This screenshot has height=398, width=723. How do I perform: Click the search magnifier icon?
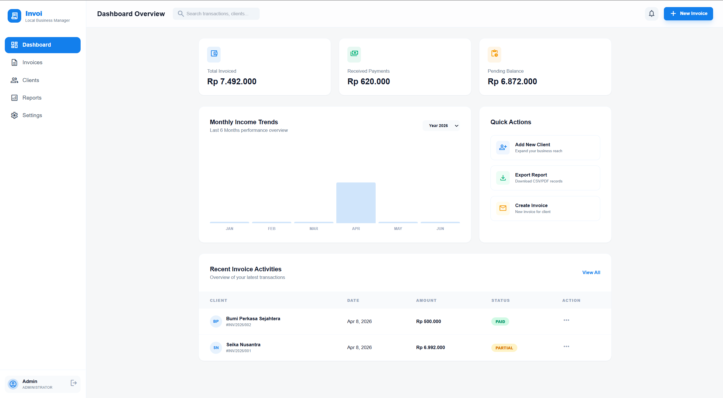tap(181, 14)
